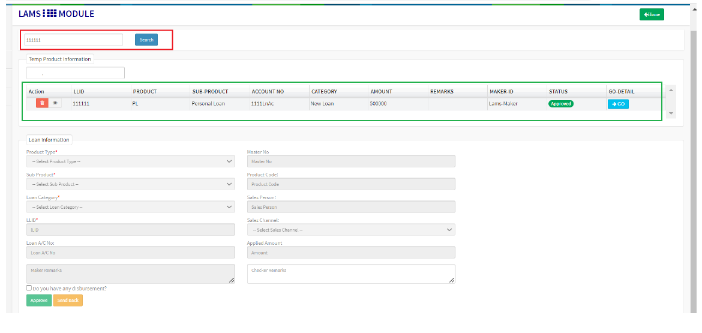The image size is (702, 333).
Task: Click the Send Back button
Action: point(68,300)
